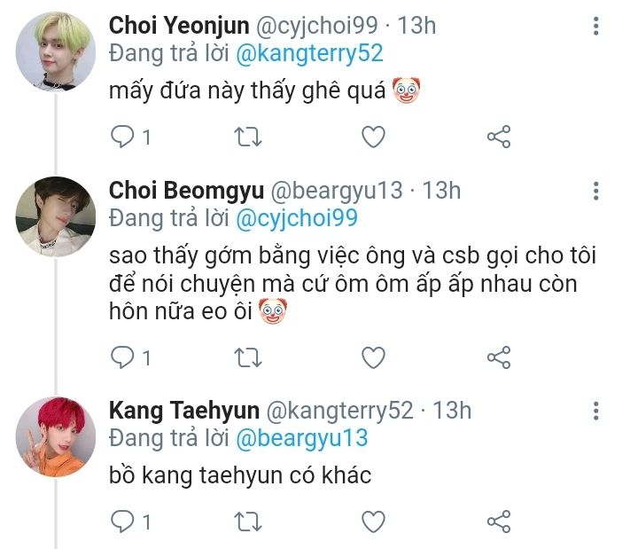Screen dimensions: 638x549
Task: Open more options on Choi Yeonjun's tweet
Action: click(x=596, y=25)
